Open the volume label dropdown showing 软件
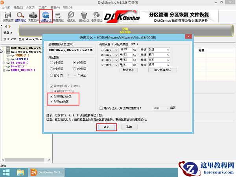Image resolution: width=236 pixels, height=177 pixels. click(159, 55)
